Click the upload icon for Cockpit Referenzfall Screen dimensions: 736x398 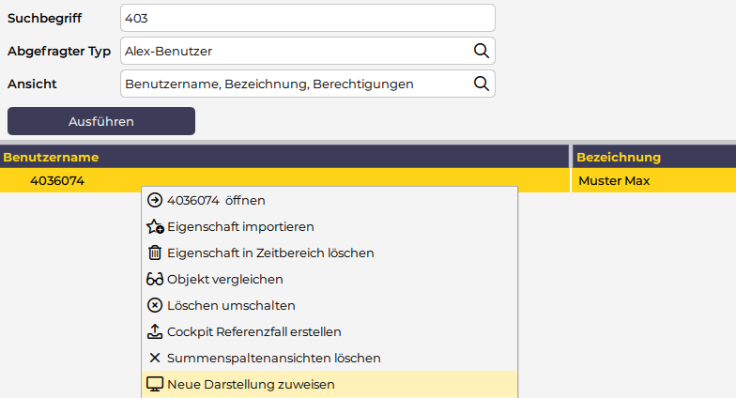click(155, 331)
